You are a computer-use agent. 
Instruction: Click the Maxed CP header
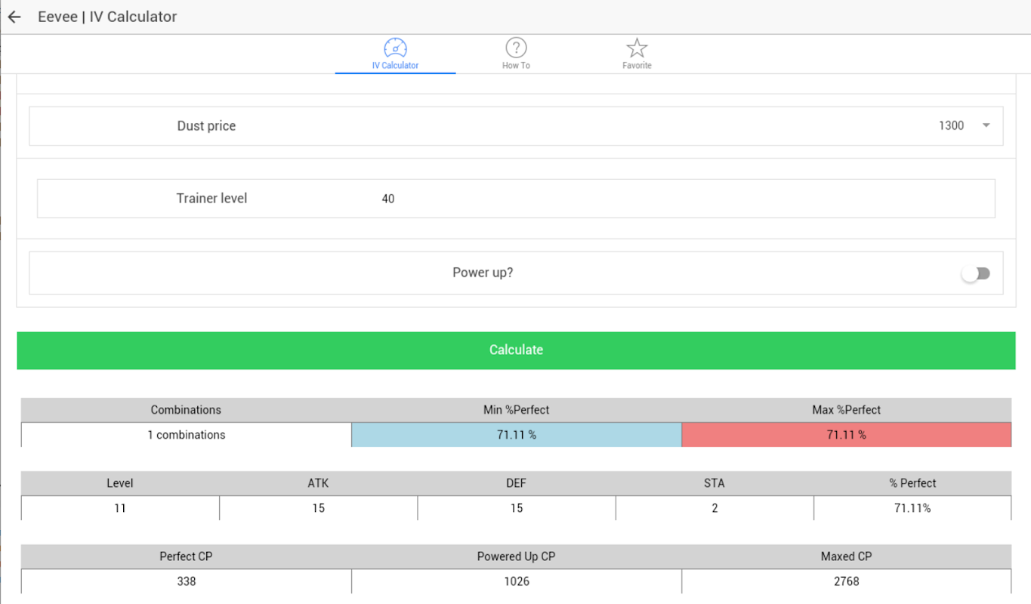[846, 556]
